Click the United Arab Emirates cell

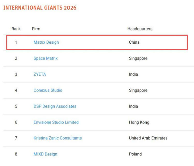148,138
